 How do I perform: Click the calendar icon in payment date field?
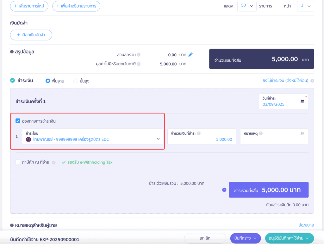pos(302,101)
